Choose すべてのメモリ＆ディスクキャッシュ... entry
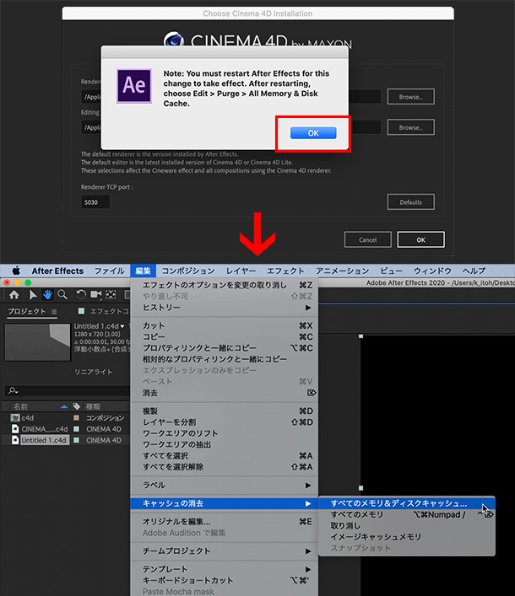The image size is (515, 596). (x=407, y=503)
